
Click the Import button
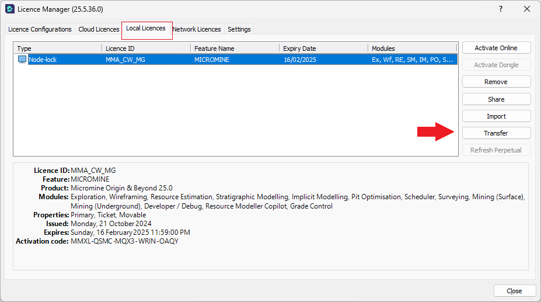click(496, 116)
